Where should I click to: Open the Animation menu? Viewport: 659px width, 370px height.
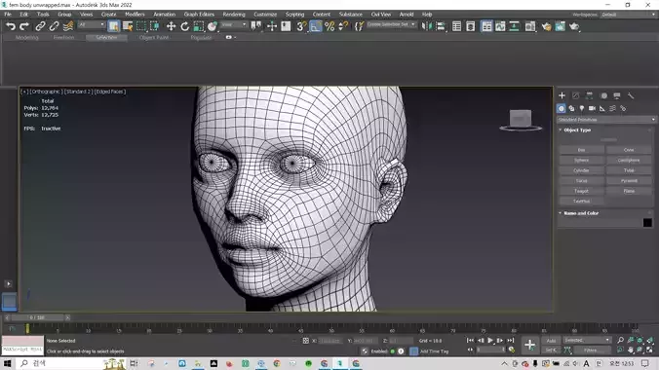tap(164, 15)
